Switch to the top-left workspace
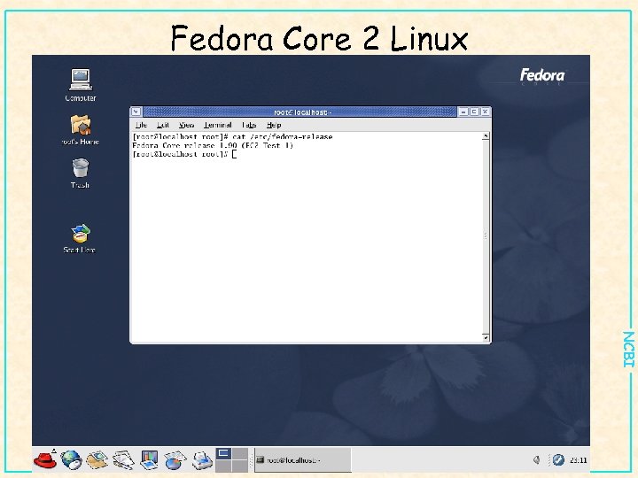 (x=223, y=453)
